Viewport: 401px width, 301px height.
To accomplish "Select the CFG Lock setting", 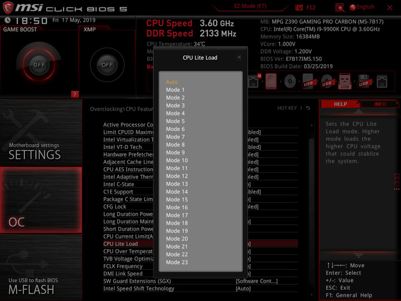I will [115, 207].
